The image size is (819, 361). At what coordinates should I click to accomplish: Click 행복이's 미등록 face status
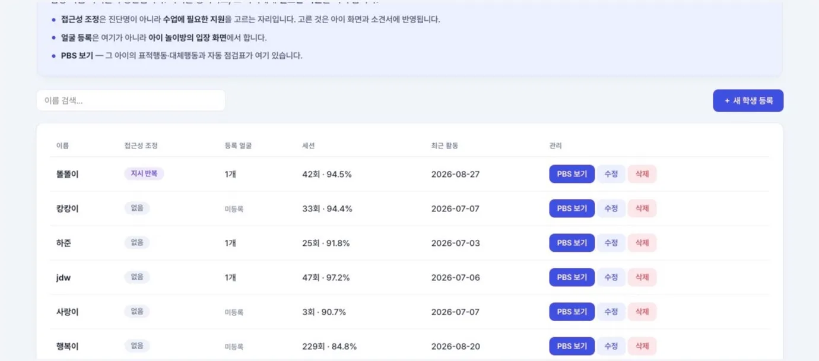[234, 347]
